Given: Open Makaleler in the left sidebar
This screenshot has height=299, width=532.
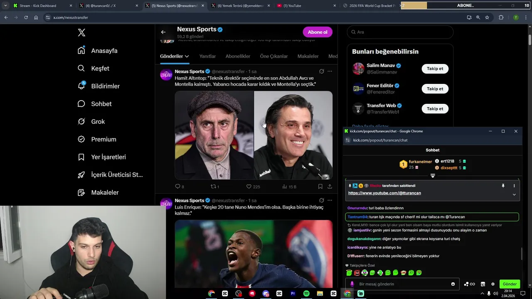Looking at the screenshot, I should (x=98, y=193).
